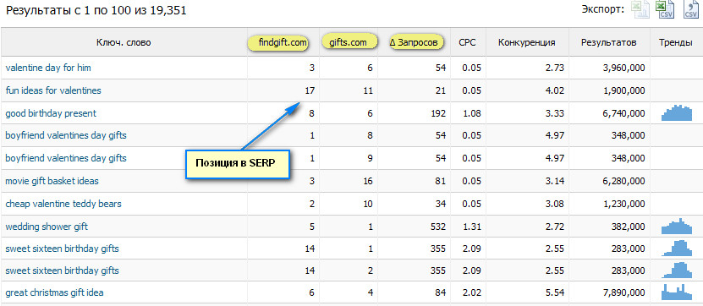The image size is (703, 306).
Task: Open keyword 'valentine day for him'
Action: (x=48, y=68)
